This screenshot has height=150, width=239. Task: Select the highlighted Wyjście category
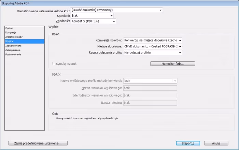[x=25, y=41]
